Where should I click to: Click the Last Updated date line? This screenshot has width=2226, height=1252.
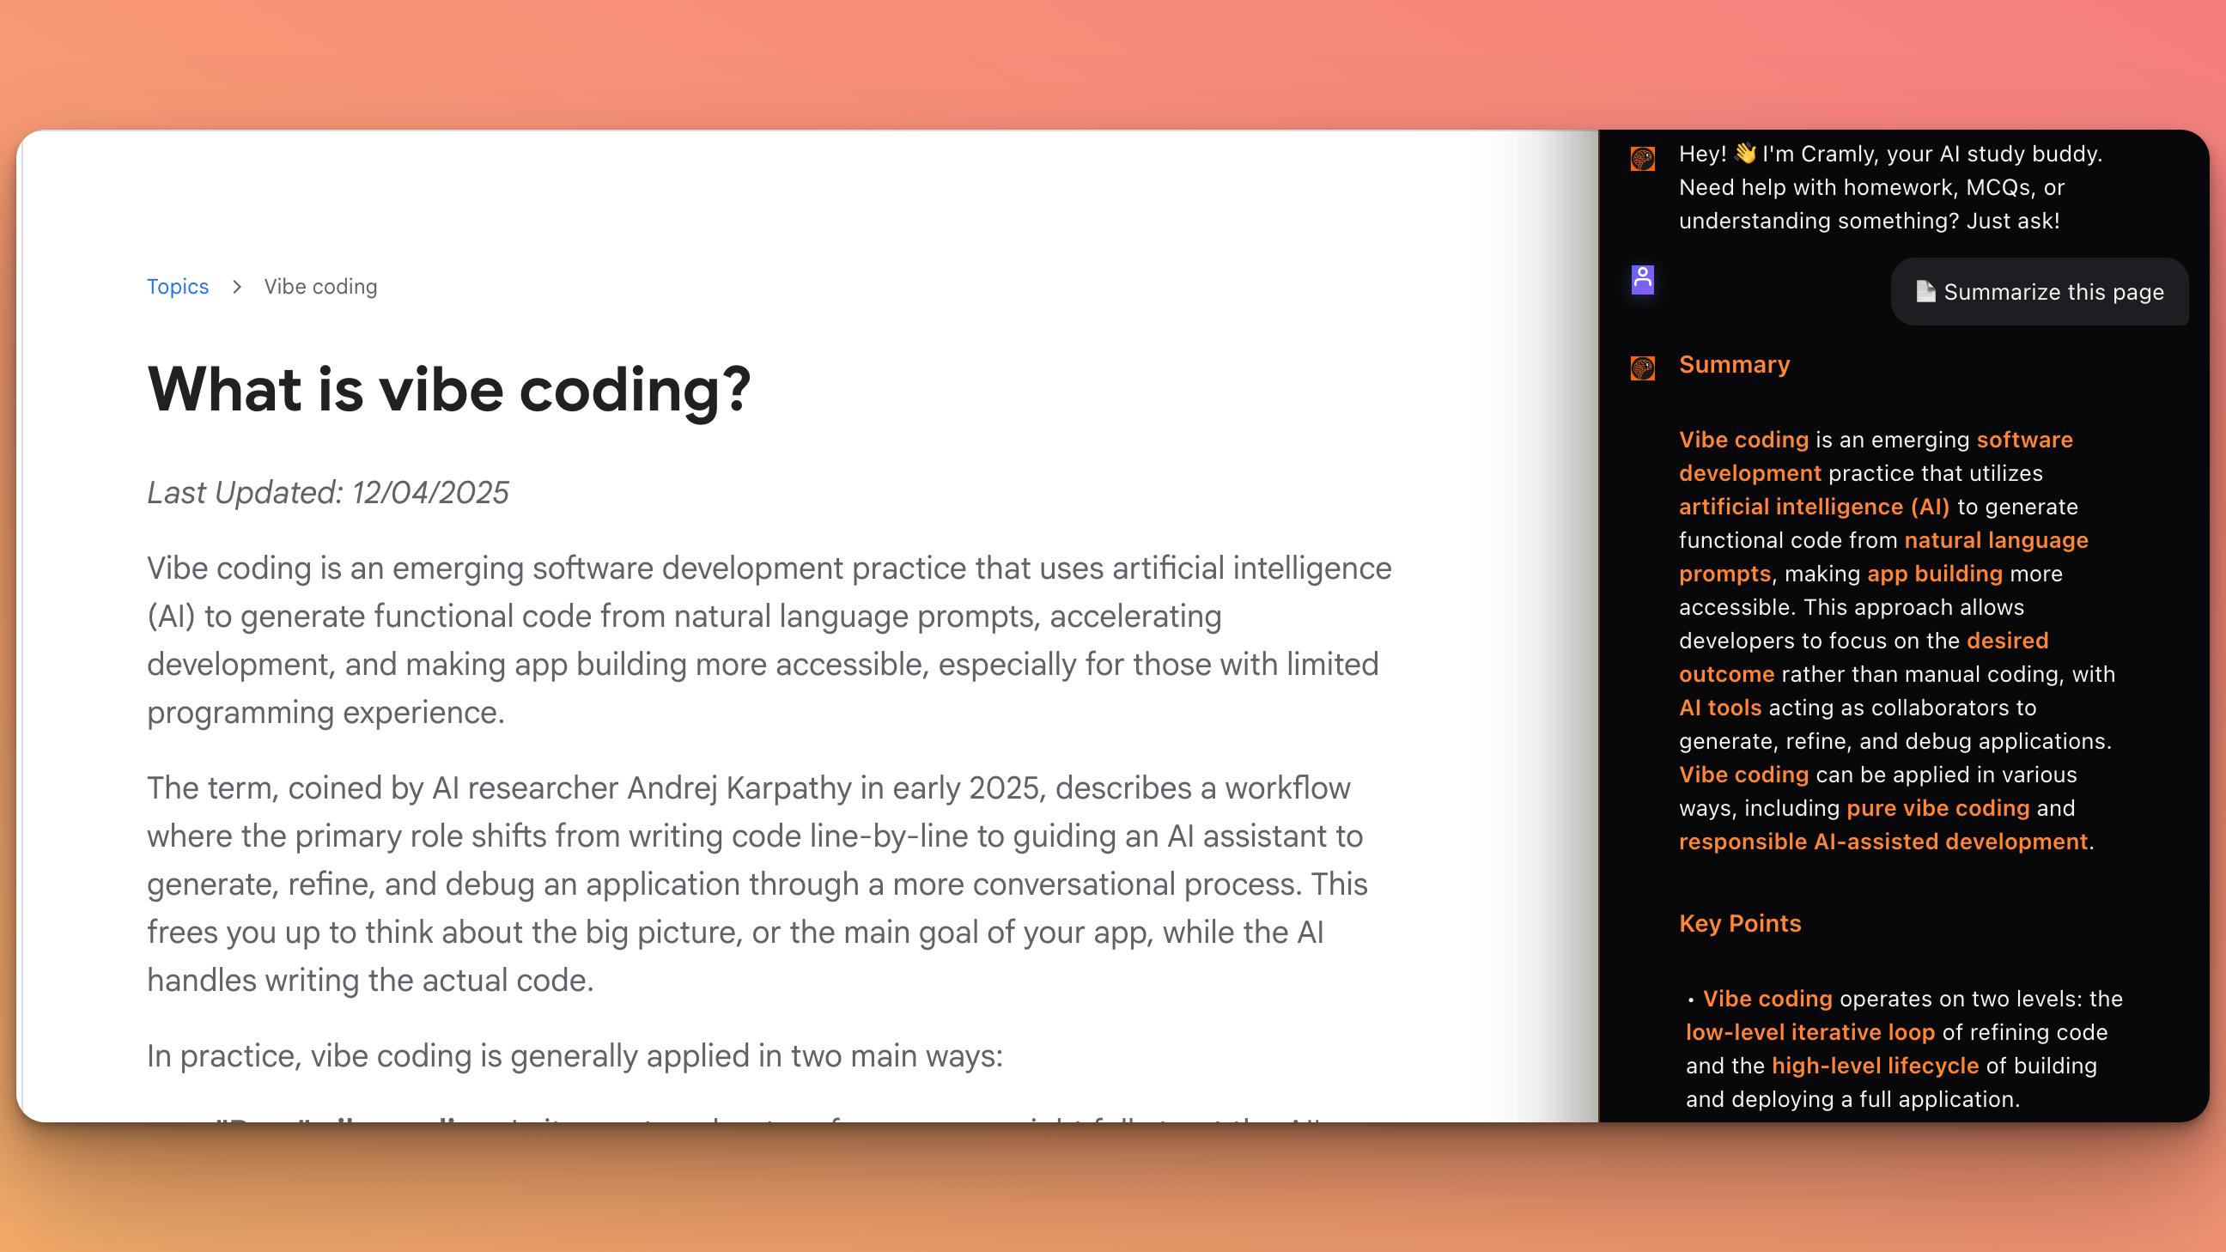(327, 493)
